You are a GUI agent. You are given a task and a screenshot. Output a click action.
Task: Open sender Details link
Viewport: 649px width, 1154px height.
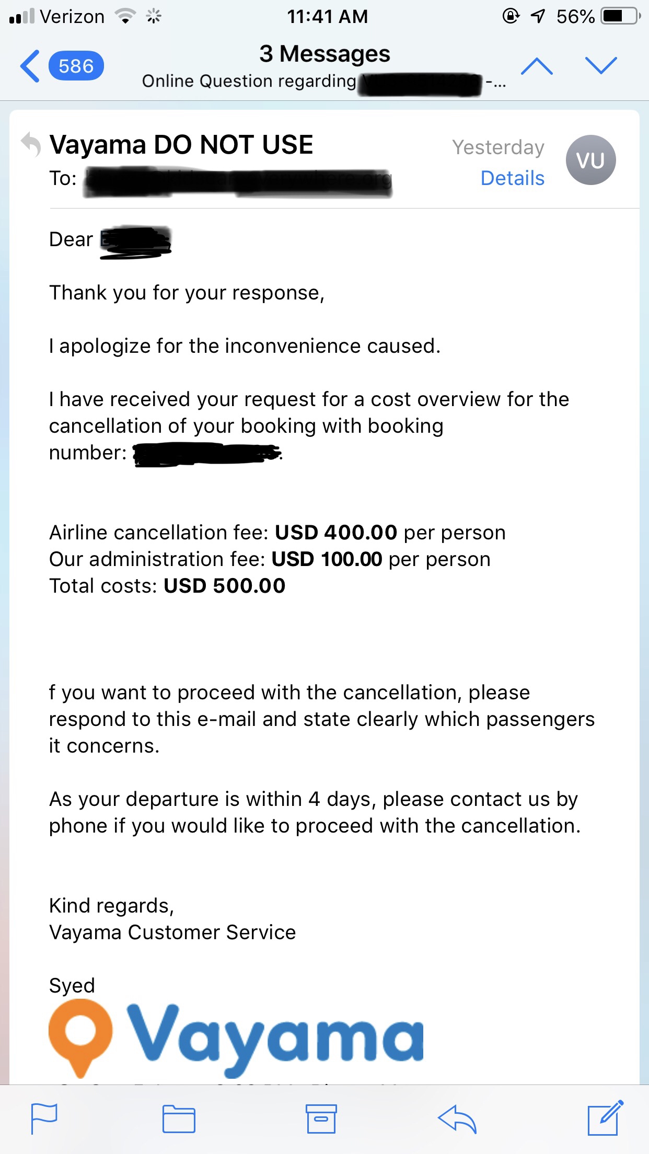(512, 178)
